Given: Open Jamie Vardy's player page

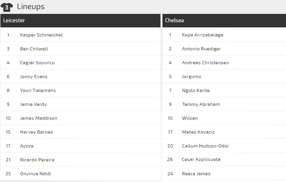Looking at the screenshot, I should pyautogui.click(x=33, y=104).
